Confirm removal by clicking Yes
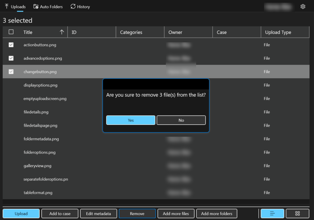Viewport: 314px width, 220px height. 131,120
